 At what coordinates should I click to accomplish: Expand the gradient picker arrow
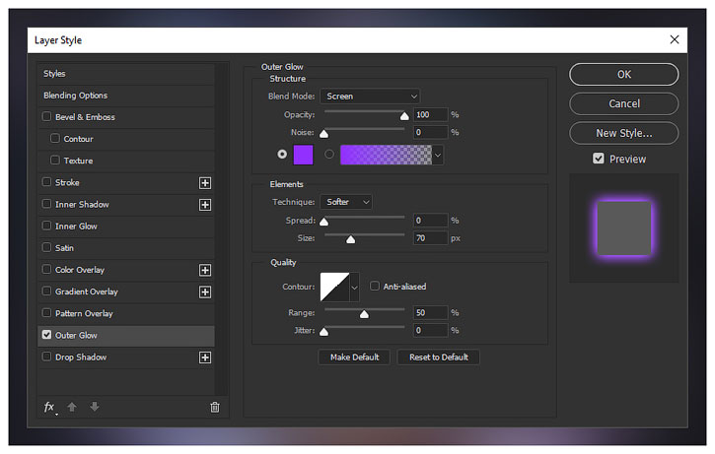(x=438, y=156)
